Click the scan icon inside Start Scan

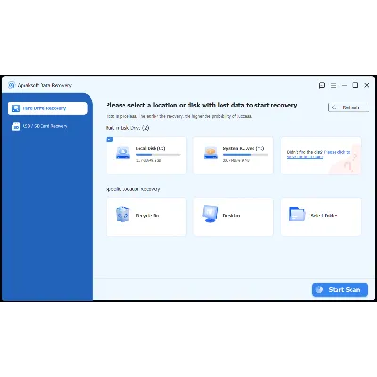pos(320,289)
